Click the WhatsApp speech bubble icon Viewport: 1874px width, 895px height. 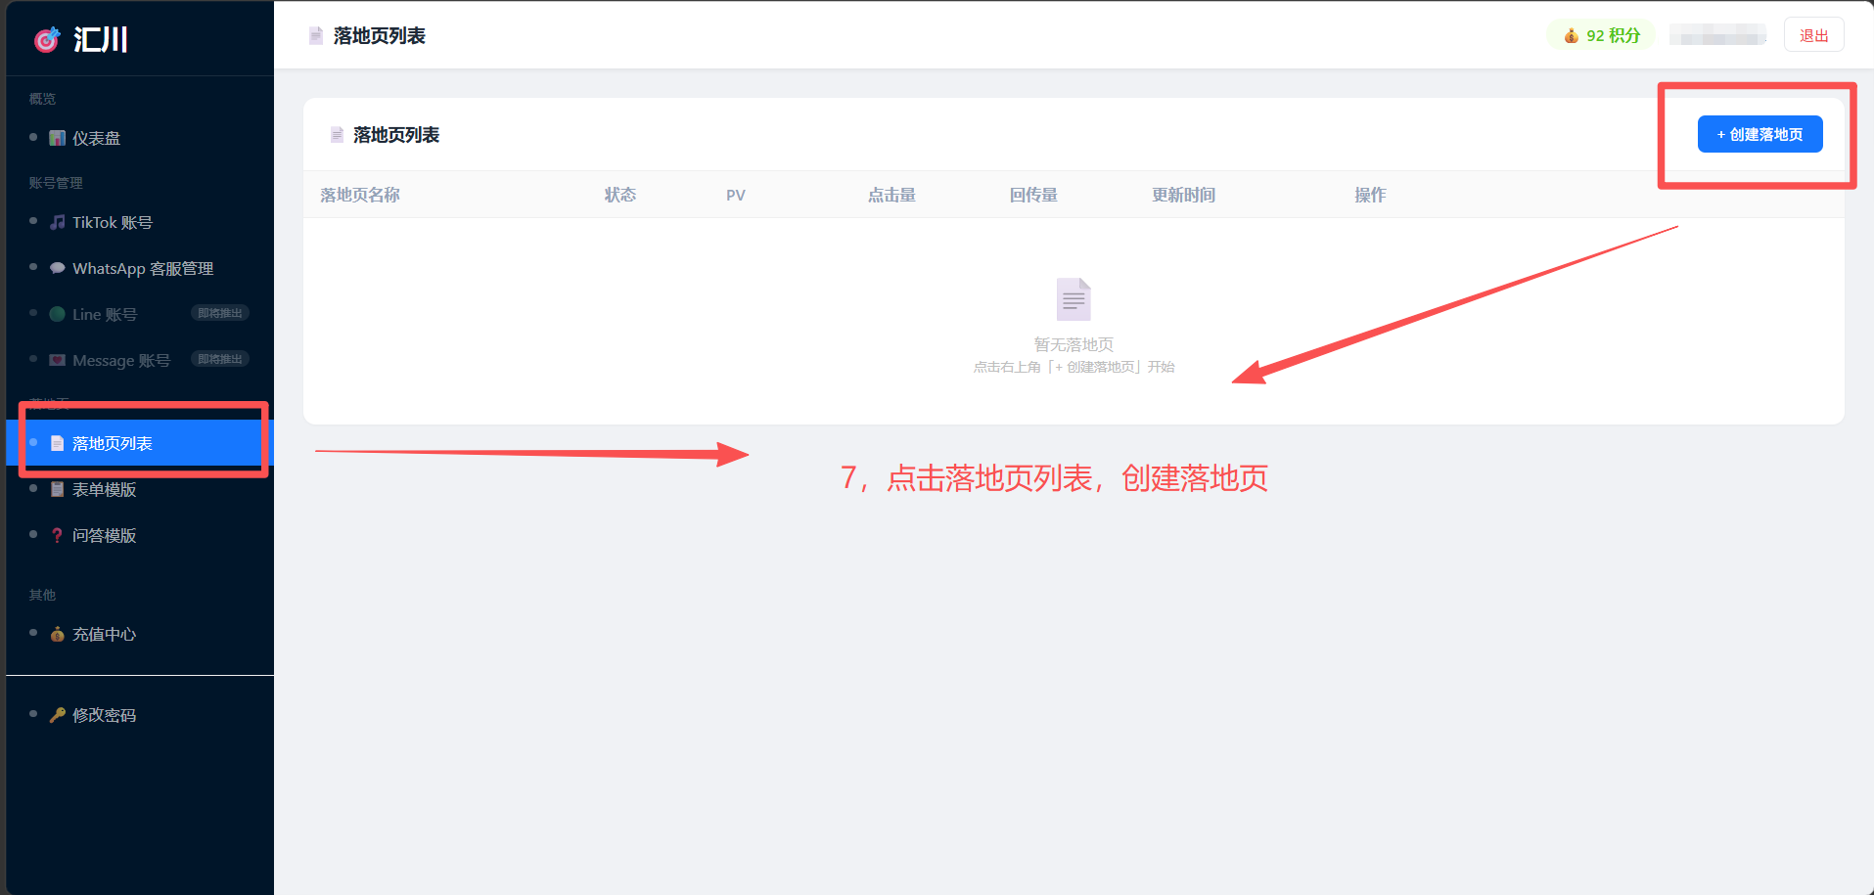click(58, 268)
